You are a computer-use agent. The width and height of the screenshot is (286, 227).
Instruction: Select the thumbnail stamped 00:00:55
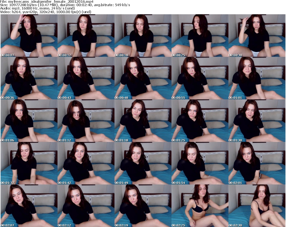point(200,78)
